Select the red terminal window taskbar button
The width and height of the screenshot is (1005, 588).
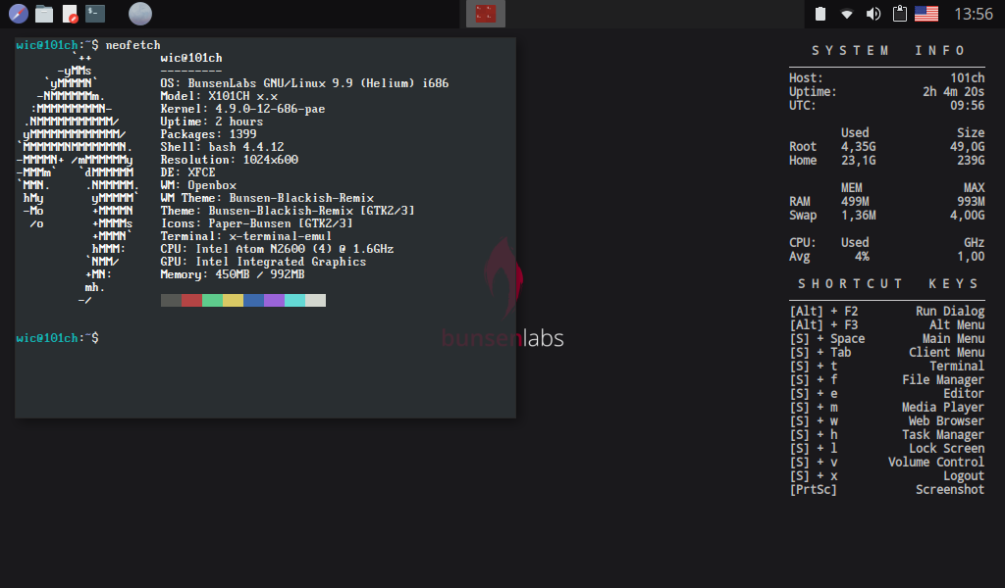(x=485, y=14)
